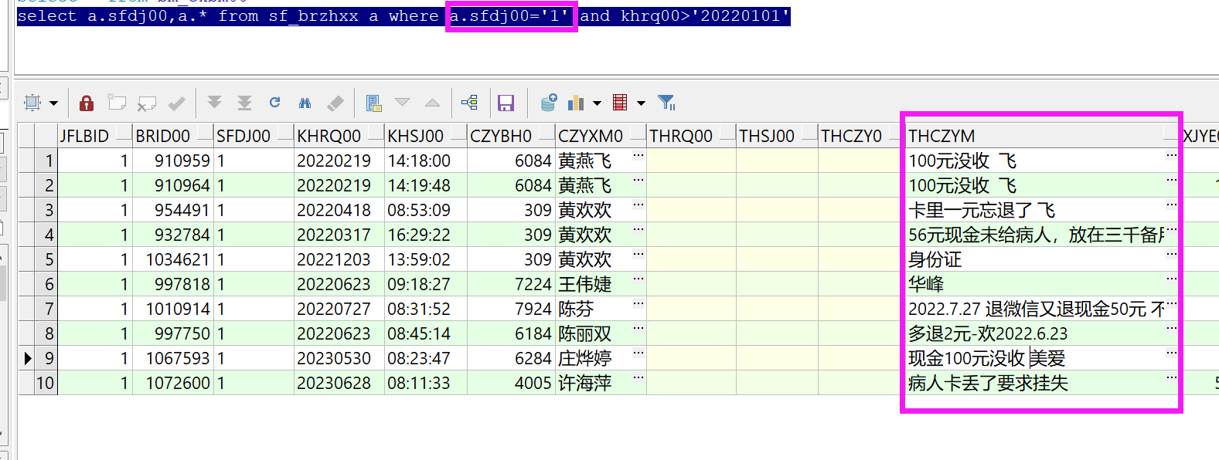Open ellipsis editor for 卡里一元忘退了 cell

(1172, 205)
